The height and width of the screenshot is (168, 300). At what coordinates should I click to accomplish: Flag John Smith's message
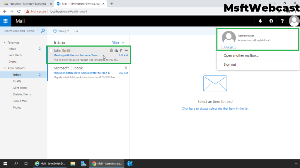[121, 50]
